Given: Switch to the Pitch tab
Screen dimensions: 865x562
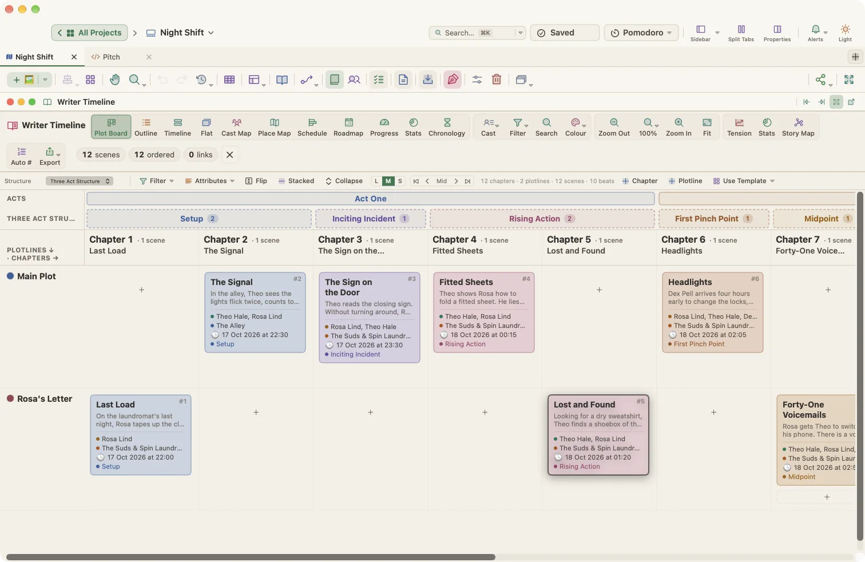Looking at the screenshot, I should click(112, 57).
